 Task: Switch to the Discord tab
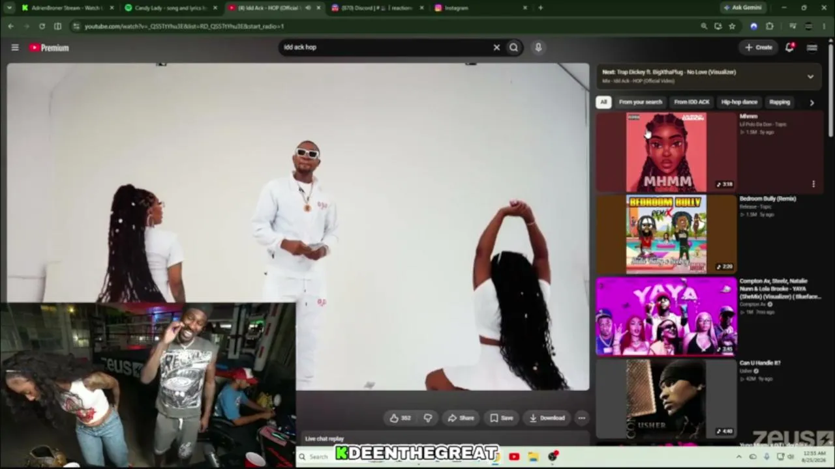(377, 8)
